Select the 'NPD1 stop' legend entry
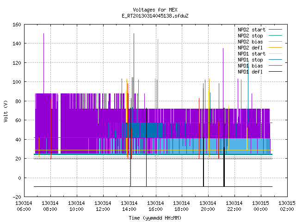Image resolution: width=296 pixels, height=222 pixels. click(250, 60)
